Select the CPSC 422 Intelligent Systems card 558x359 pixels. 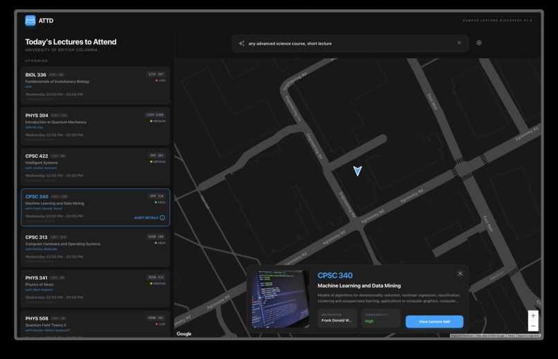[96, 167]
